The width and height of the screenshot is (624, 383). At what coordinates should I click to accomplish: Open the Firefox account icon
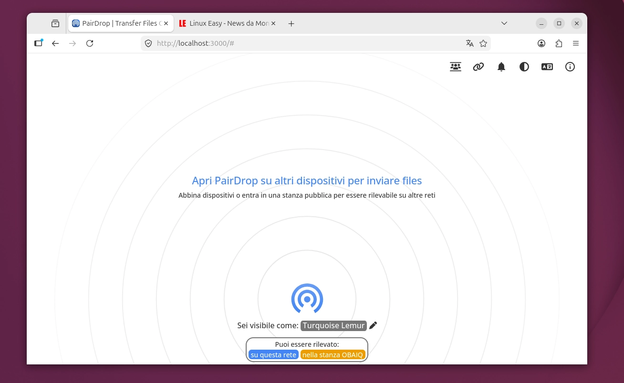pyautogui.click(x=541, y=43)
